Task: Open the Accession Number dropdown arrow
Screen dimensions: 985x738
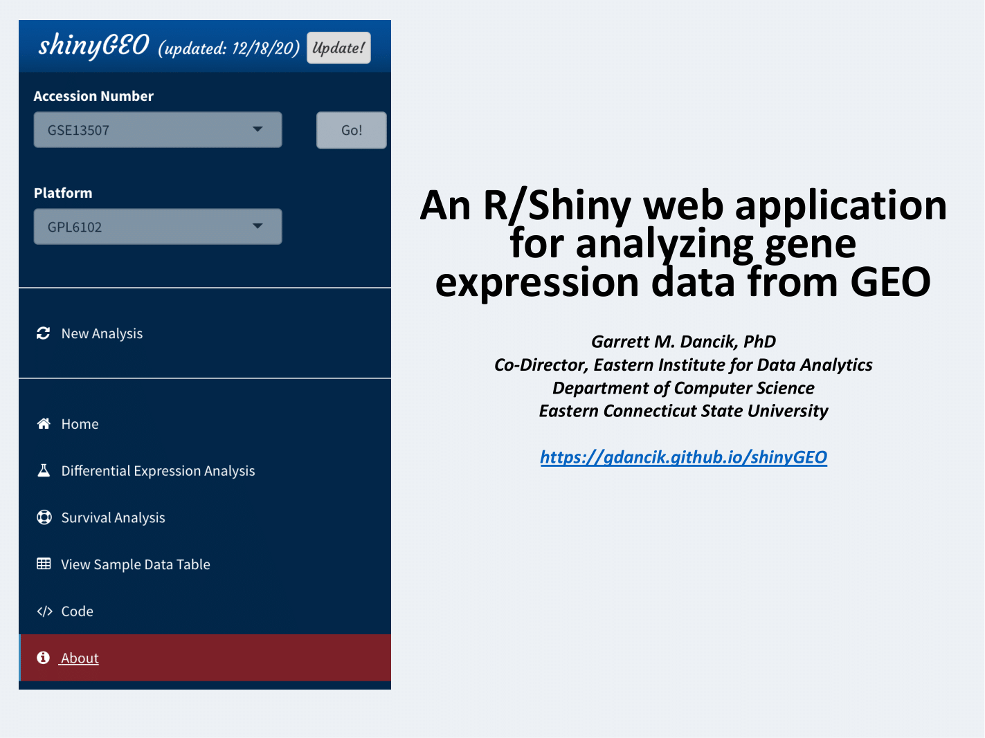Action: point(257,129)
